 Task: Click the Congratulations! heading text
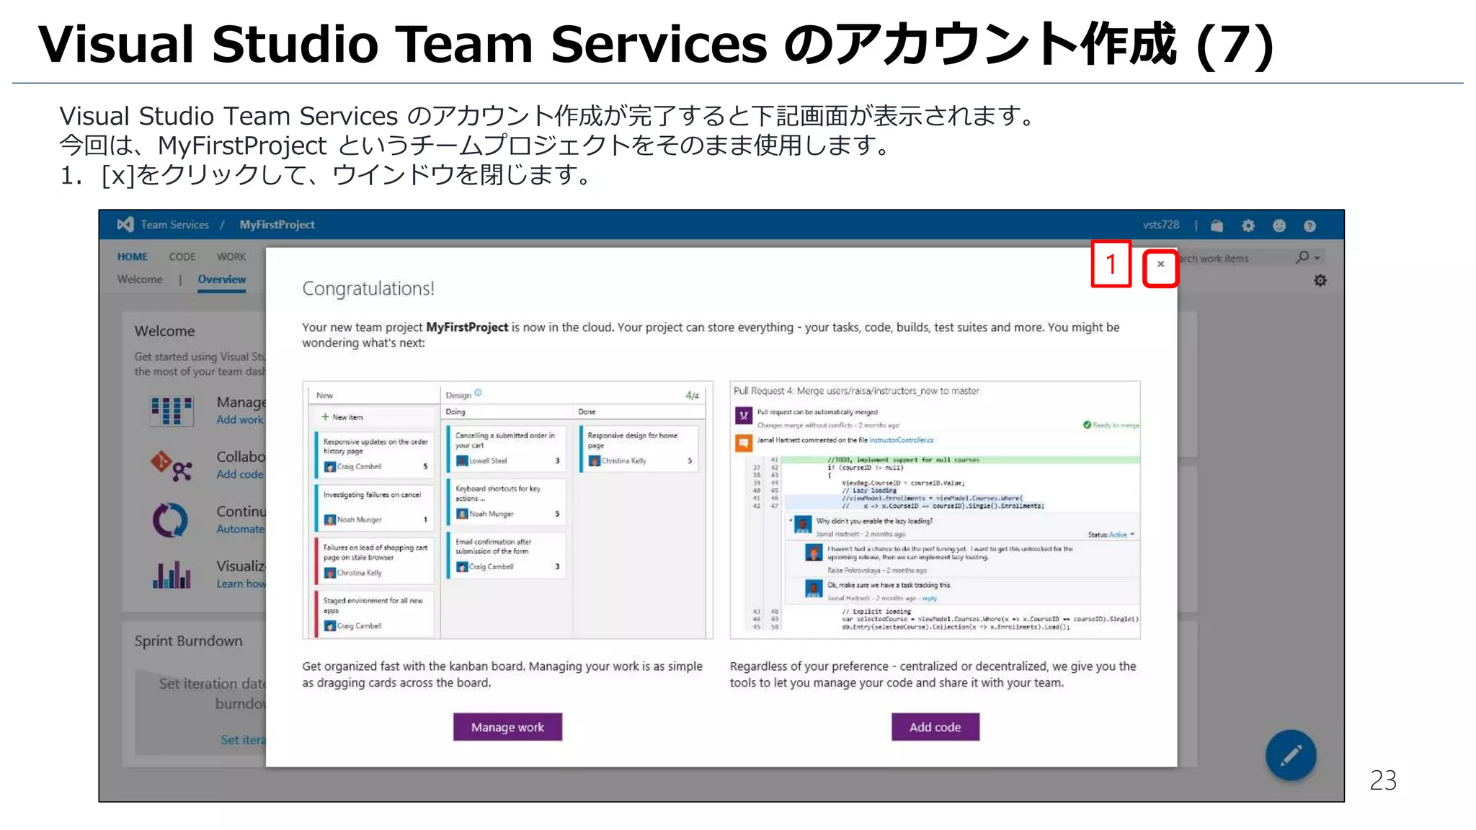point(368,289)
